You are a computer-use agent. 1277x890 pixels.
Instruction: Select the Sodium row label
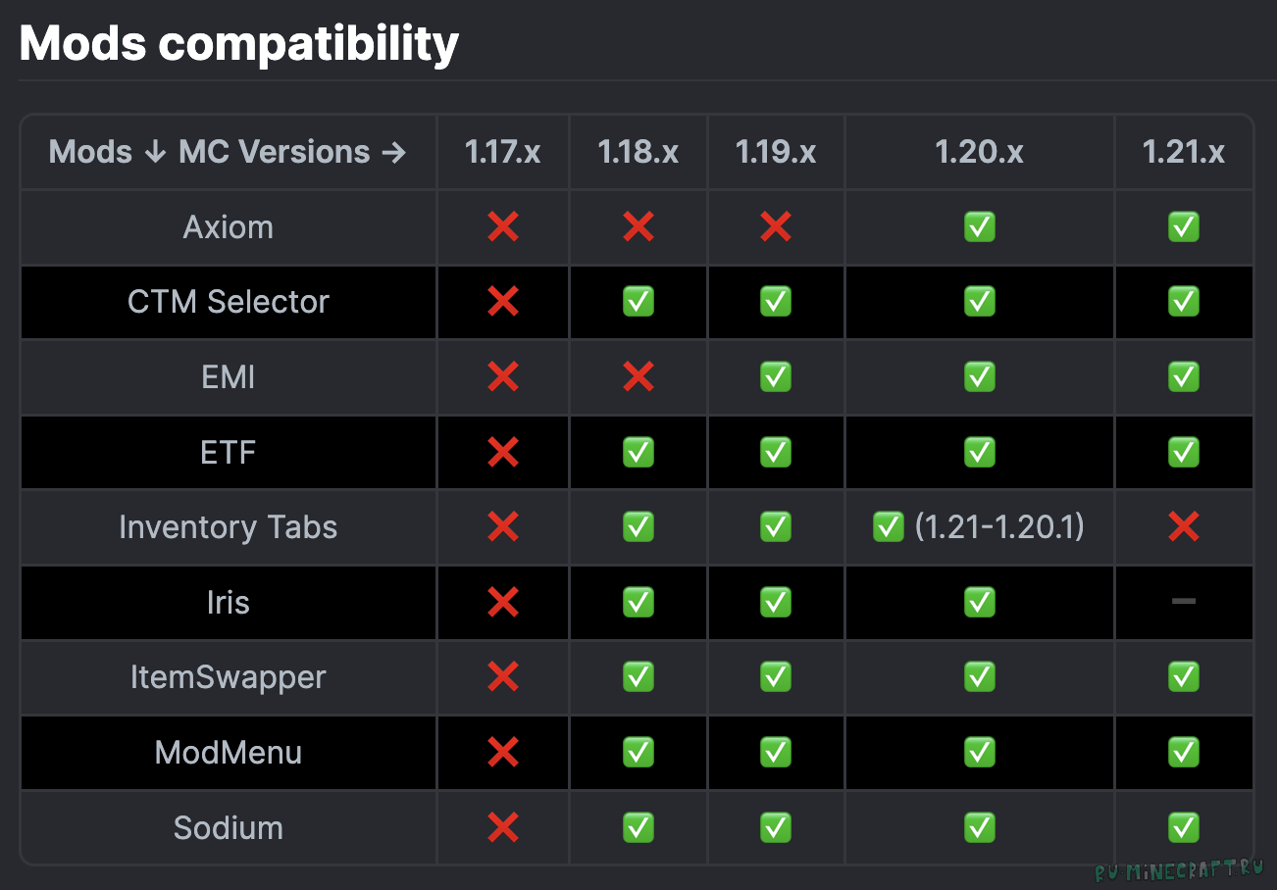[x=229, y=828]
